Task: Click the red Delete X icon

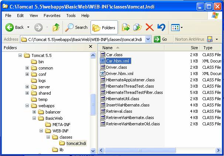Action: (x=150, y=27)
